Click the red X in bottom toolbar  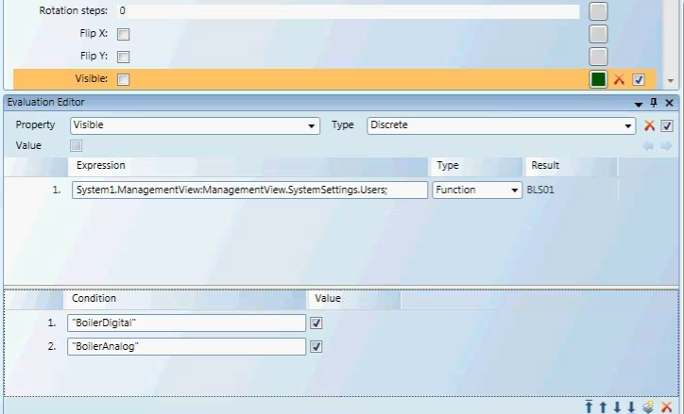click(x=666, y=406)
